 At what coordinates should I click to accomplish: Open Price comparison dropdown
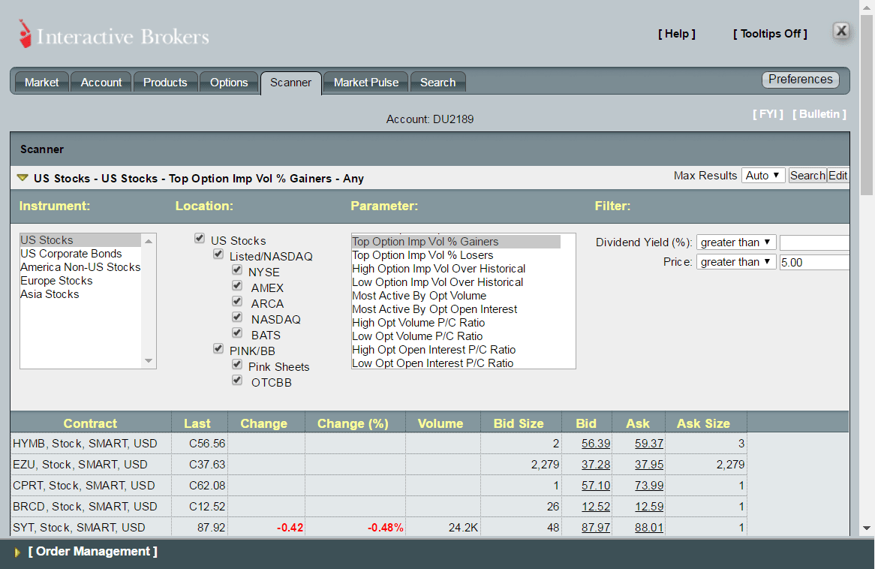735,262
